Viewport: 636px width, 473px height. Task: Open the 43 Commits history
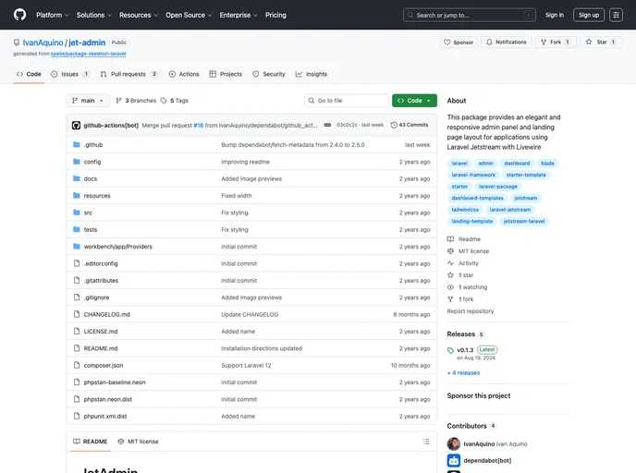point(410,125)
